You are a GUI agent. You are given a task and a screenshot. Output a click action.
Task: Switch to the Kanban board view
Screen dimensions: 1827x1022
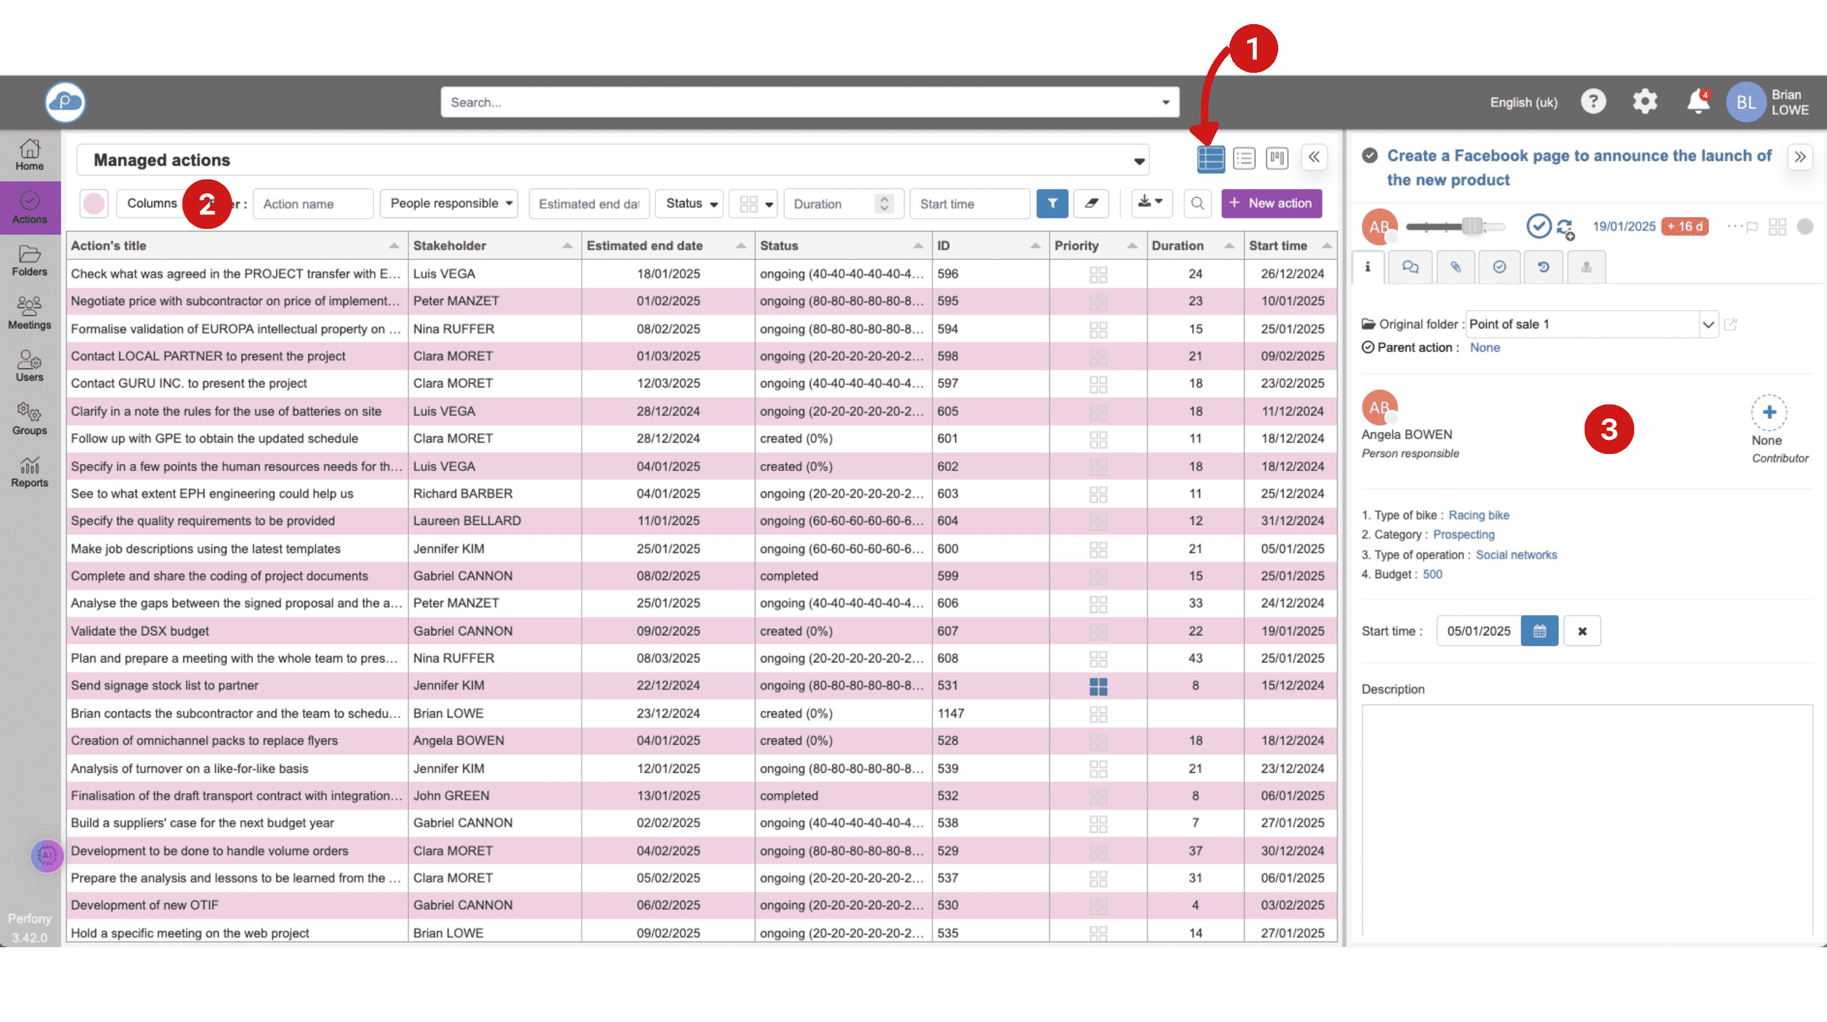click(x=1276, y=158)
